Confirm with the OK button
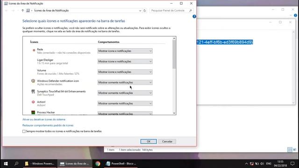Image resolution: width=299 pixels, height=168 pixels. click(x=149, y=141)
